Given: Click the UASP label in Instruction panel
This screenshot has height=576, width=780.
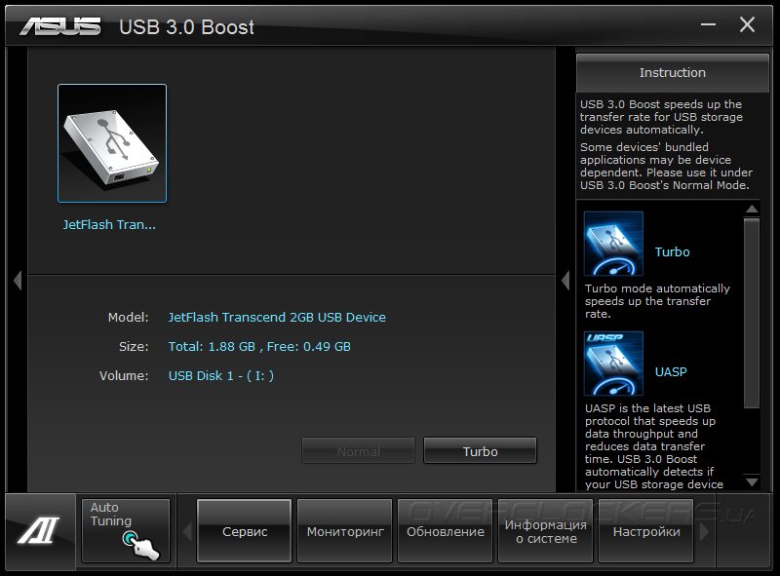Looking at the screenshot, I should tap(671, 371).
